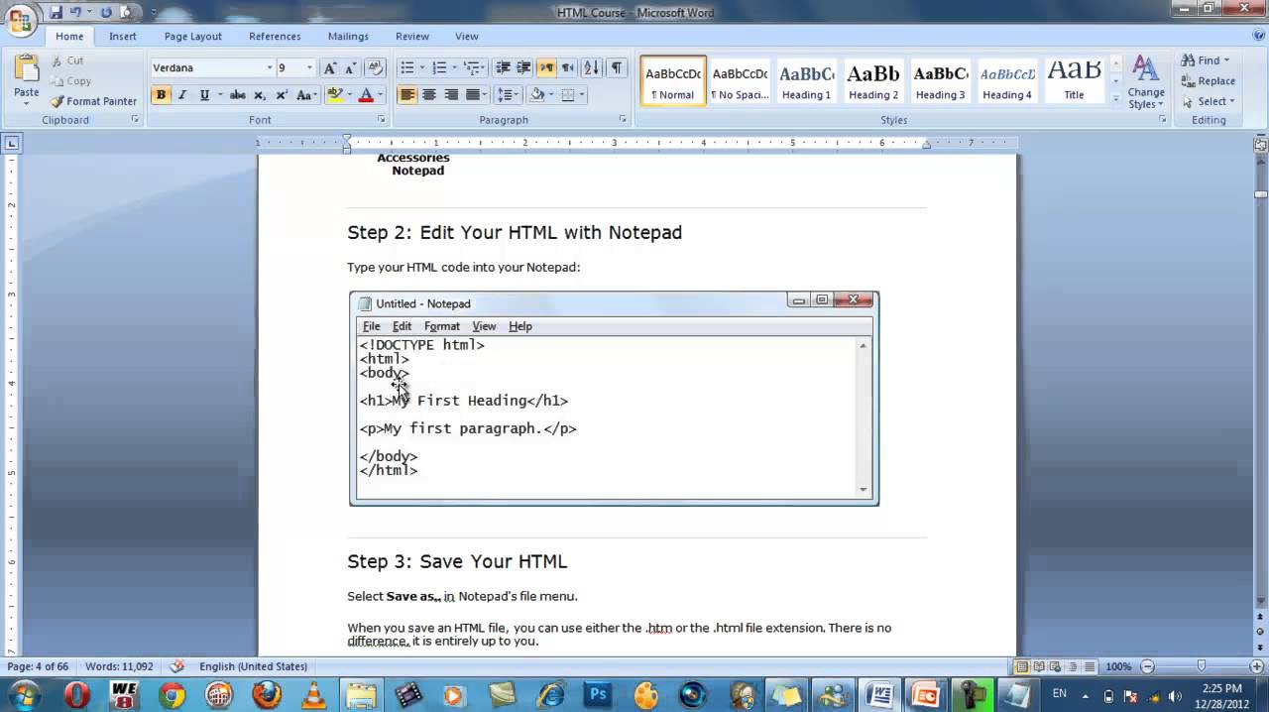Activate the Format Painter
Viewport: 1269px width, 712px height.
pos(94,101)
